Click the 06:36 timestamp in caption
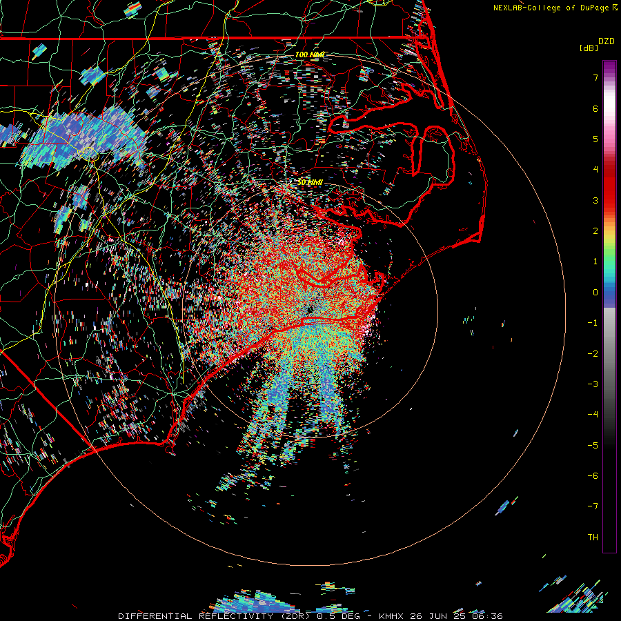The width and height of the screenshot is (621, 621). click(488, 616)
